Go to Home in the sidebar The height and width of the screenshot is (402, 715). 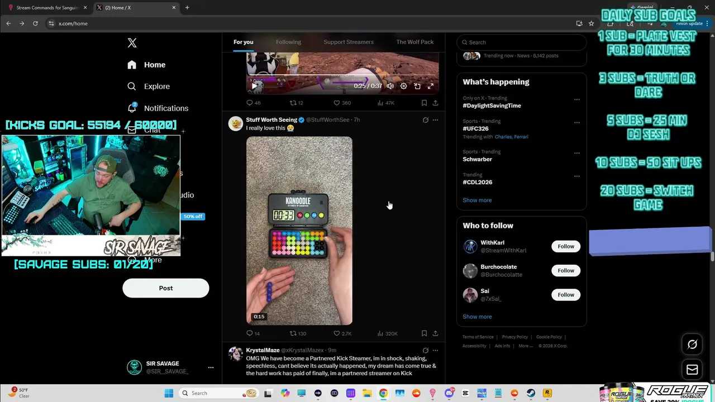[x=146, y=65]
